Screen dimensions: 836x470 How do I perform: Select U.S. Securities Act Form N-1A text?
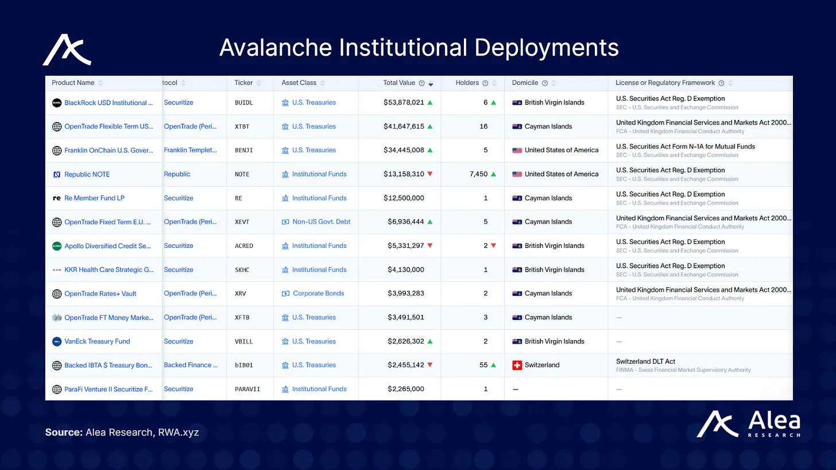(686, 147)
